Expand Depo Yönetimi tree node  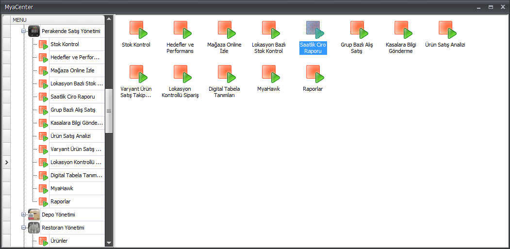coord(23,215)
